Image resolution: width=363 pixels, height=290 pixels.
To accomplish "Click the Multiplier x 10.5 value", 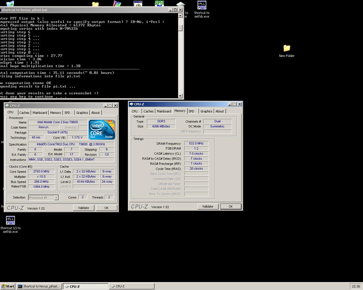I will (x=41, y=176).
